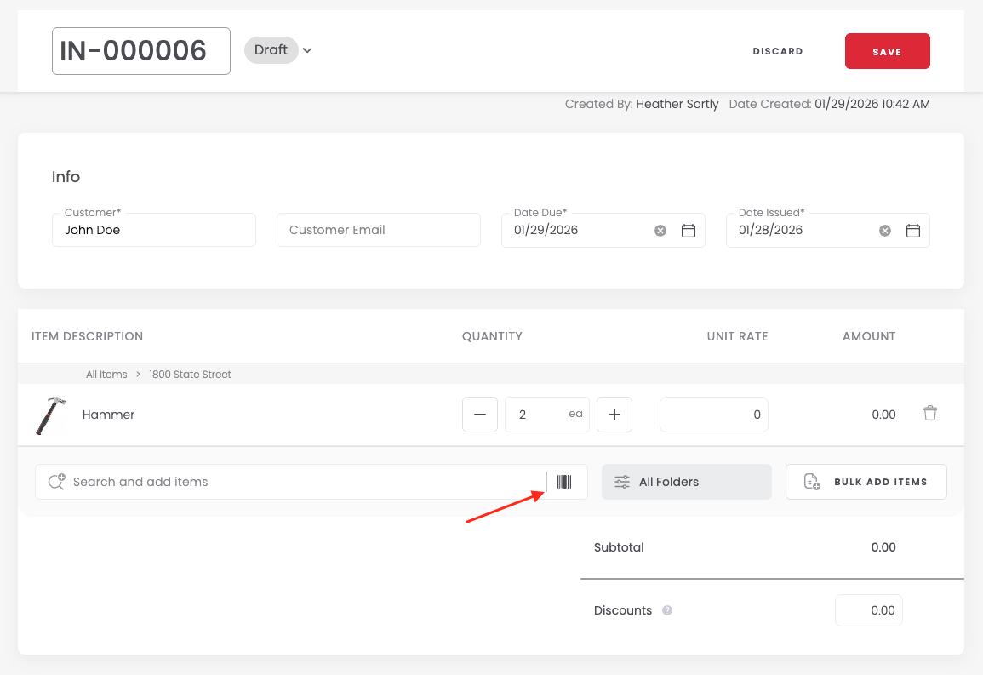
Task: Click the Hammer item thumbnail
Action: (x=49, y=415)
